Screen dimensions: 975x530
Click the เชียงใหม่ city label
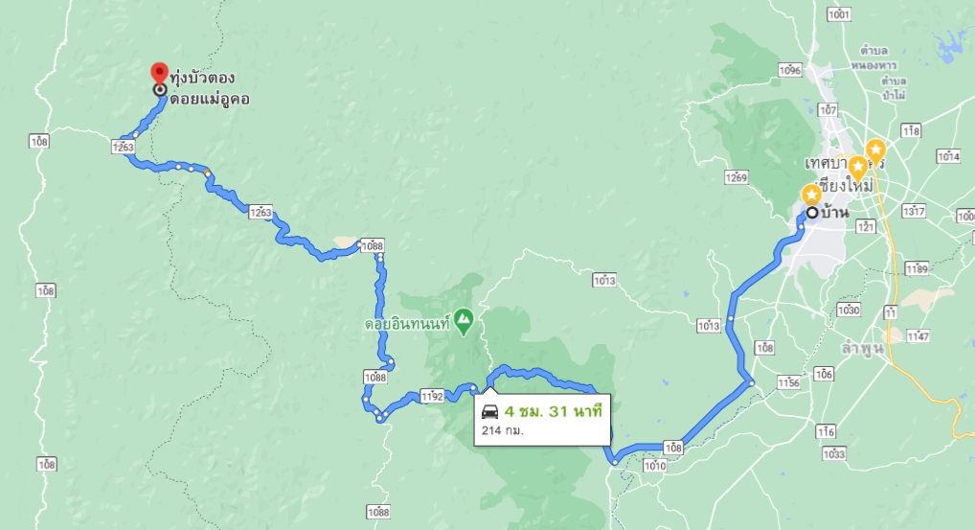pos(847,186)
